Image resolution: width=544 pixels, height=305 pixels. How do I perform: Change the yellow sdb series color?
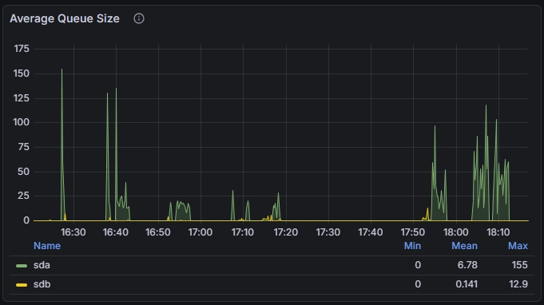coord(22,285)
